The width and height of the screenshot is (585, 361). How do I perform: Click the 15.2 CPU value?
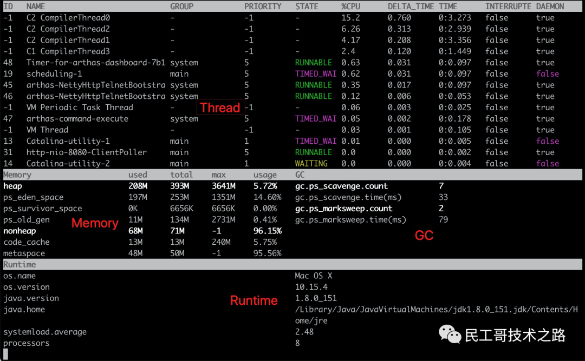coord(350,17)
